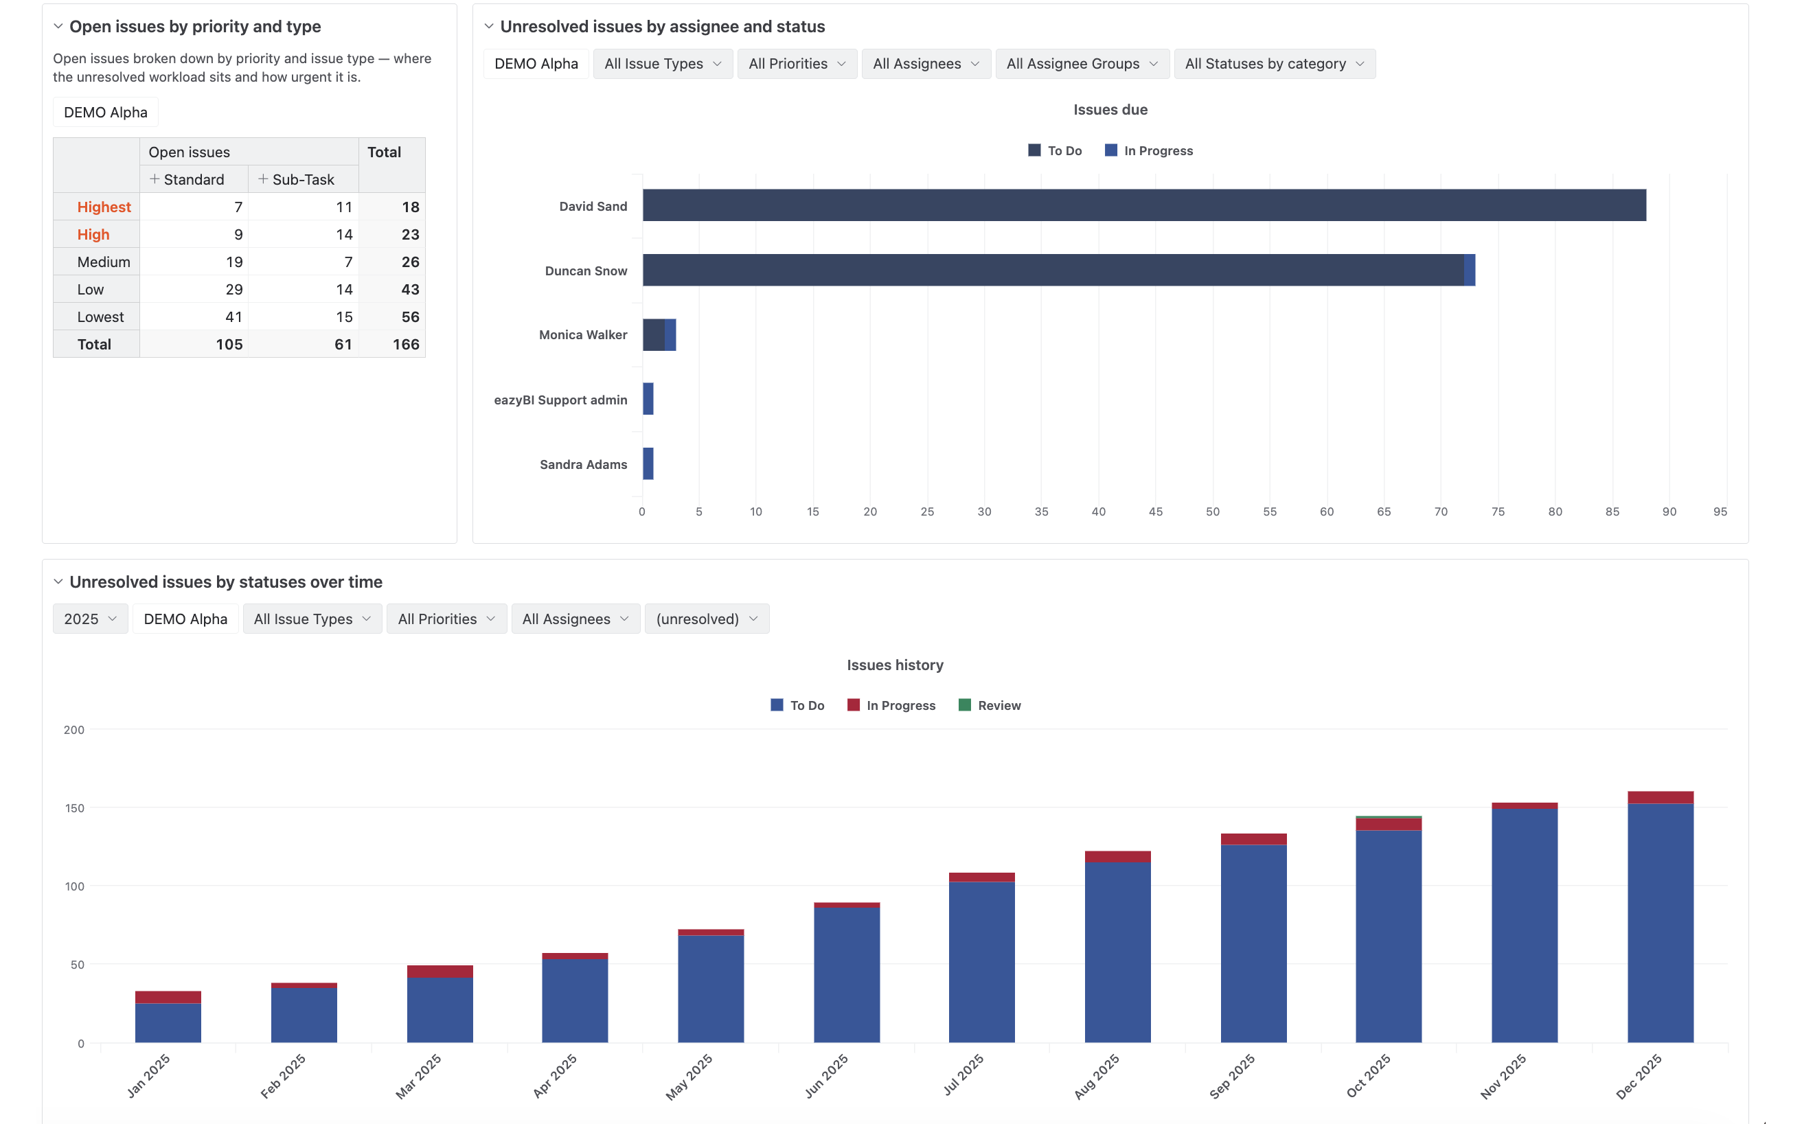Click the Jan 2025 To Do bar

pos(168,1023)
